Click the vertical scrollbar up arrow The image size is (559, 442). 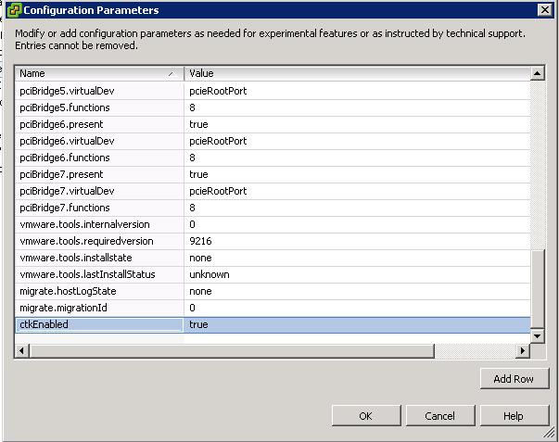[538, 73]
